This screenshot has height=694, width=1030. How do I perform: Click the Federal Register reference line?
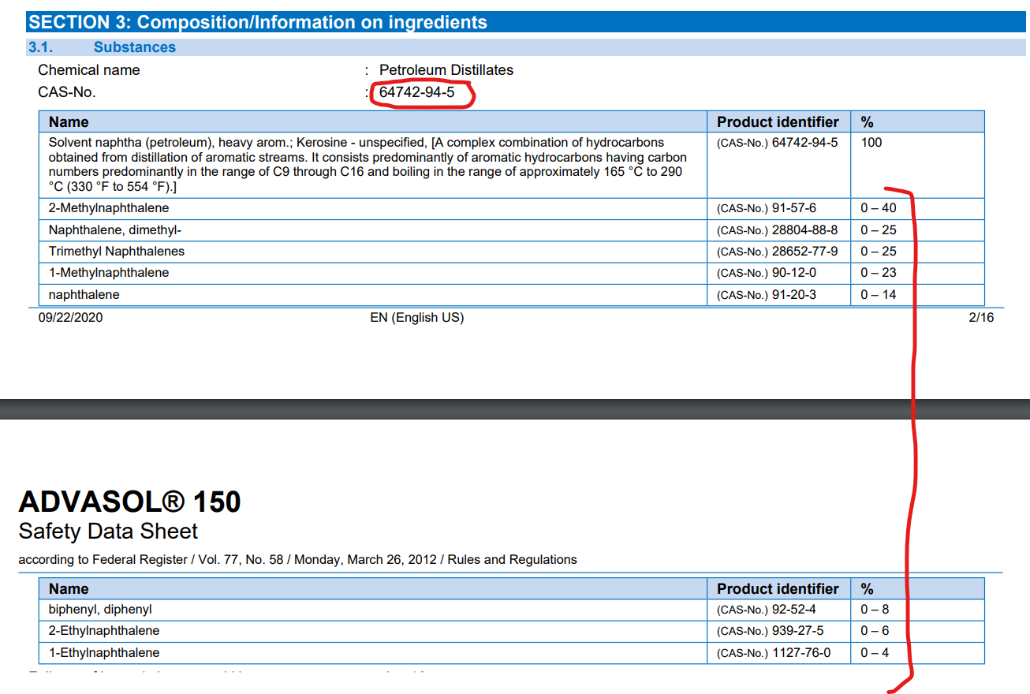pyautogui.click(x=297, y=560)
